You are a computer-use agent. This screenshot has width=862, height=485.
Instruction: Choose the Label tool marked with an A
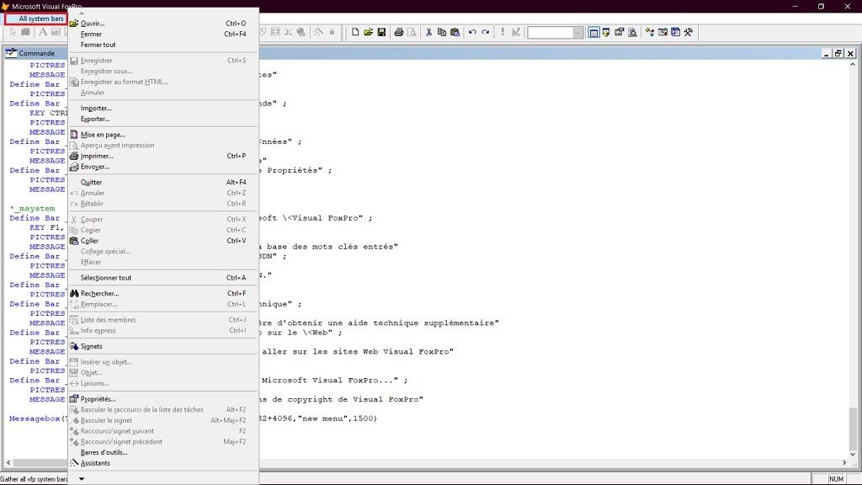click(42, 32)
